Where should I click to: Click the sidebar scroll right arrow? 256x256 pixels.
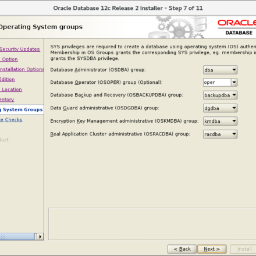[x=40, y=237]
